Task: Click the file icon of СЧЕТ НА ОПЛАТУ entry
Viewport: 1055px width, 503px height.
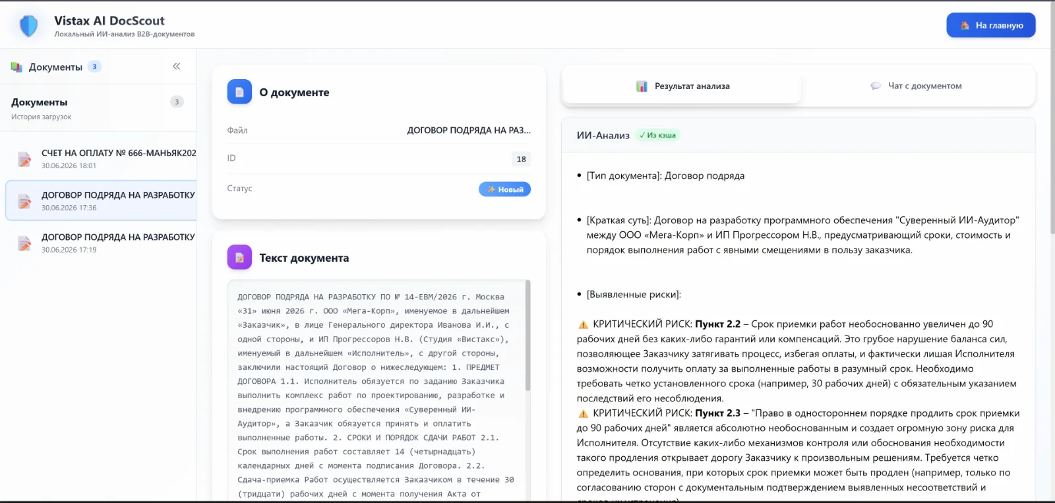Action: pyautogui.click(x=24, y=159)
